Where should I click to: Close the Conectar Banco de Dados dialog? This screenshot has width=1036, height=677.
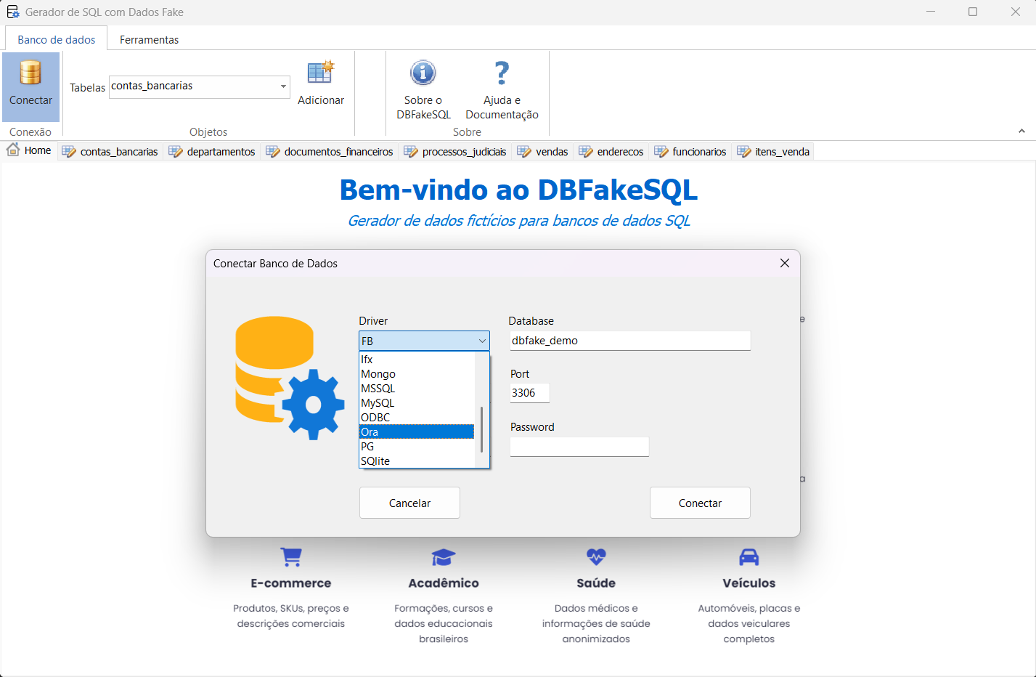[785, 263]
